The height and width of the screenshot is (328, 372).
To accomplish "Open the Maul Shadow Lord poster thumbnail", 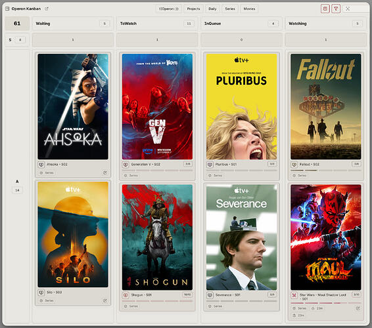I will pyautogui.click(x=326, y=237).
